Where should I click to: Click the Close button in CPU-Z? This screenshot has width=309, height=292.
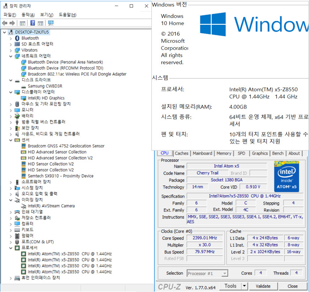tap(292, 286)
